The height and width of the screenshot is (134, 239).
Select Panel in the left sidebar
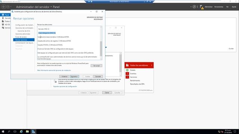(x=5, y=15)
